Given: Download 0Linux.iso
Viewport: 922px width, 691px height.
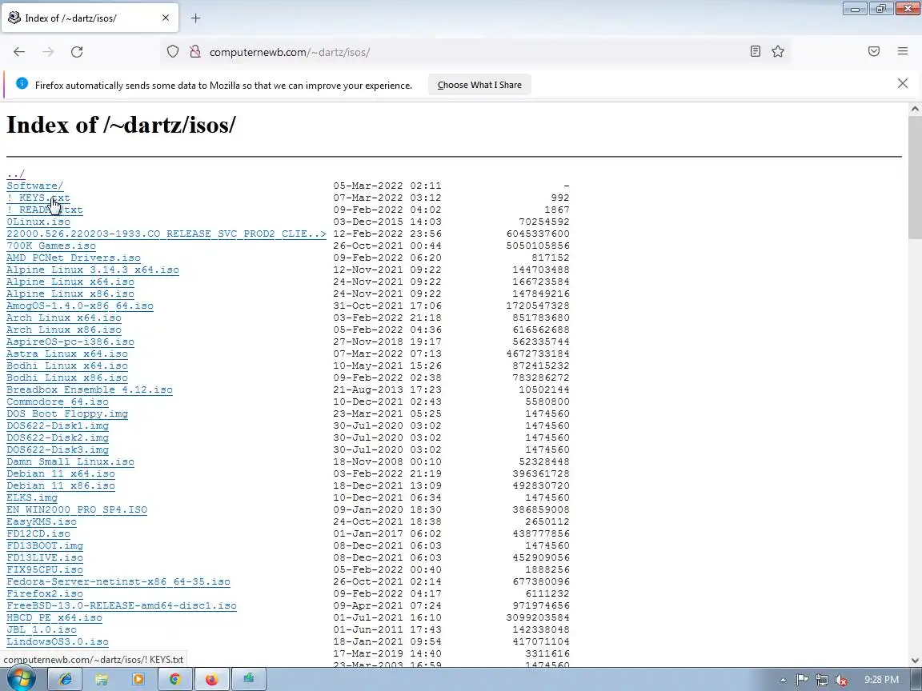Looking at the screenshot, I should click(x=38, y=222).
